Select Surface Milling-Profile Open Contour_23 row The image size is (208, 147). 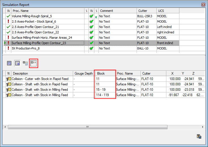coord(39,43)
